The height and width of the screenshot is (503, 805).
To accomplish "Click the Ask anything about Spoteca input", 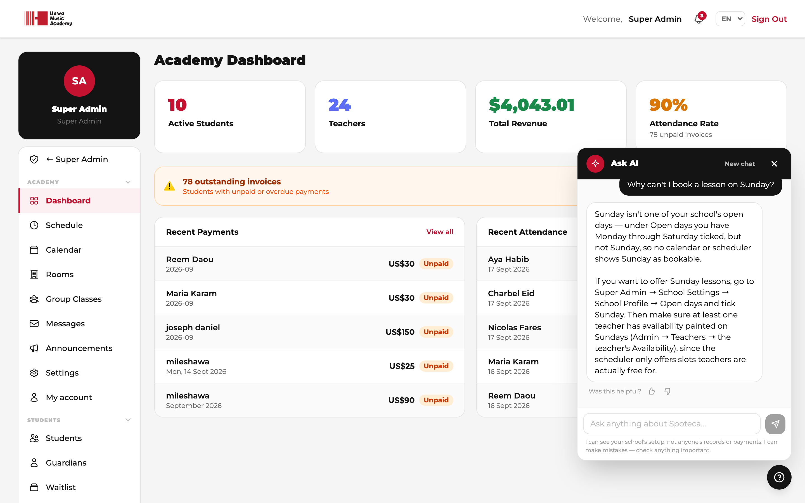I will (672, 424).
